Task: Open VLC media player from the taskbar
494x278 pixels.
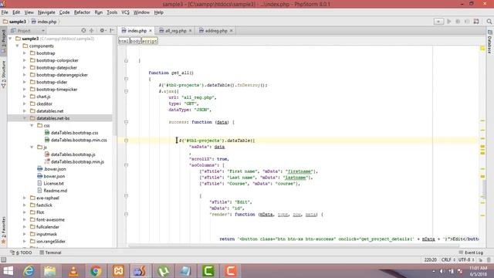Action: (73, 271)
